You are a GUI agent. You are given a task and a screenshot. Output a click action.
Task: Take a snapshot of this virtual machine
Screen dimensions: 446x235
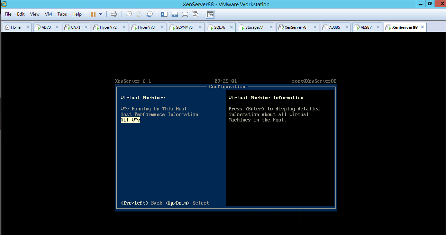(x=128, y=14)
